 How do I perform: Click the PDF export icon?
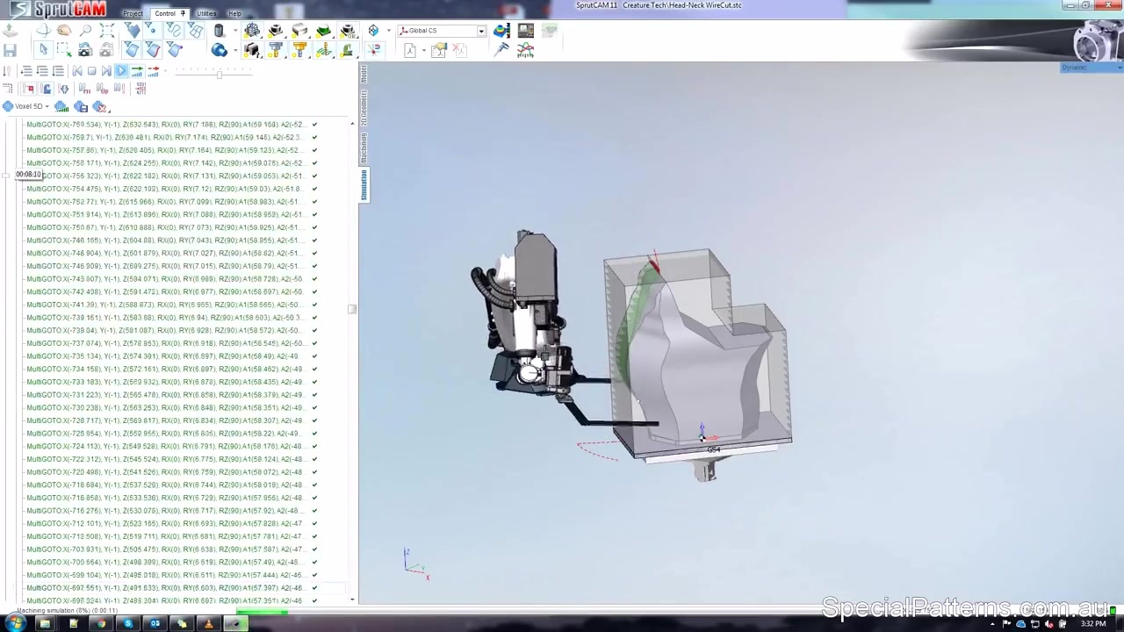click(410, 50)
